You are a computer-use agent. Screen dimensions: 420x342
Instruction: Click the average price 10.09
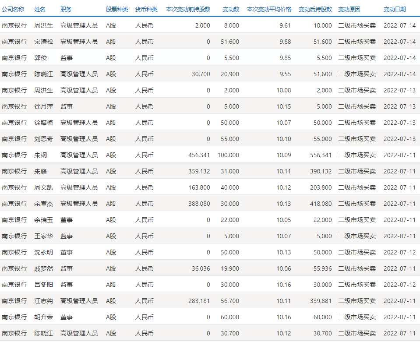click(x=284, y=155)
